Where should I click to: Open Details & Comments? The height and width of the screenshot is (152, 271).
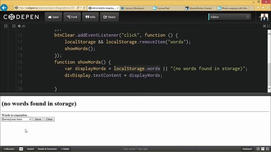[47, 149]
